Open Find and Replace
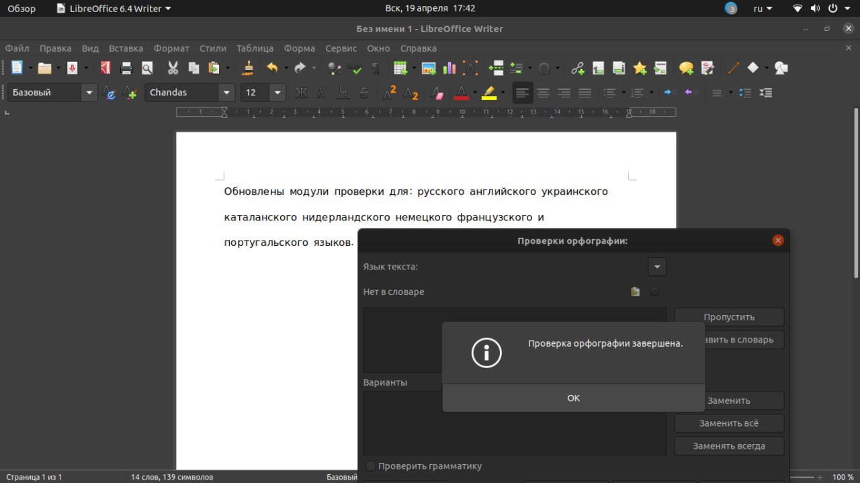This screenshot has height=483, width=860. pyautogui.click(x=334, y=68)
